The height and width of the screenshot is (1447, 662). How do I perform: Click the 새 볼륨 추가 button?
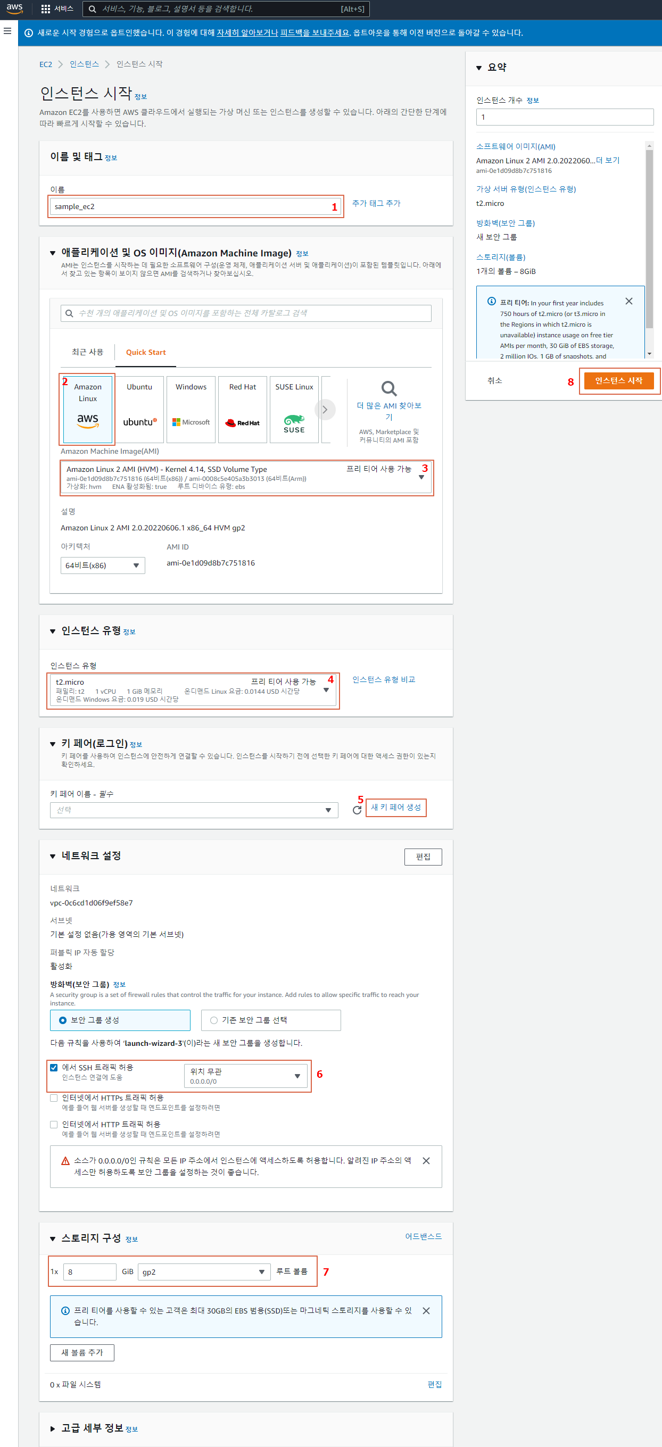click(x=82, y=1352)
